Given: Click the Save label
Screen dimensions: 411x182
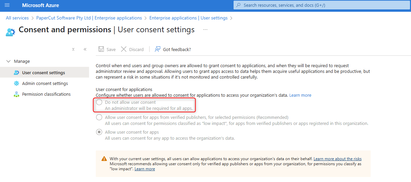Looking at the screenshot, I should point(111,50).
